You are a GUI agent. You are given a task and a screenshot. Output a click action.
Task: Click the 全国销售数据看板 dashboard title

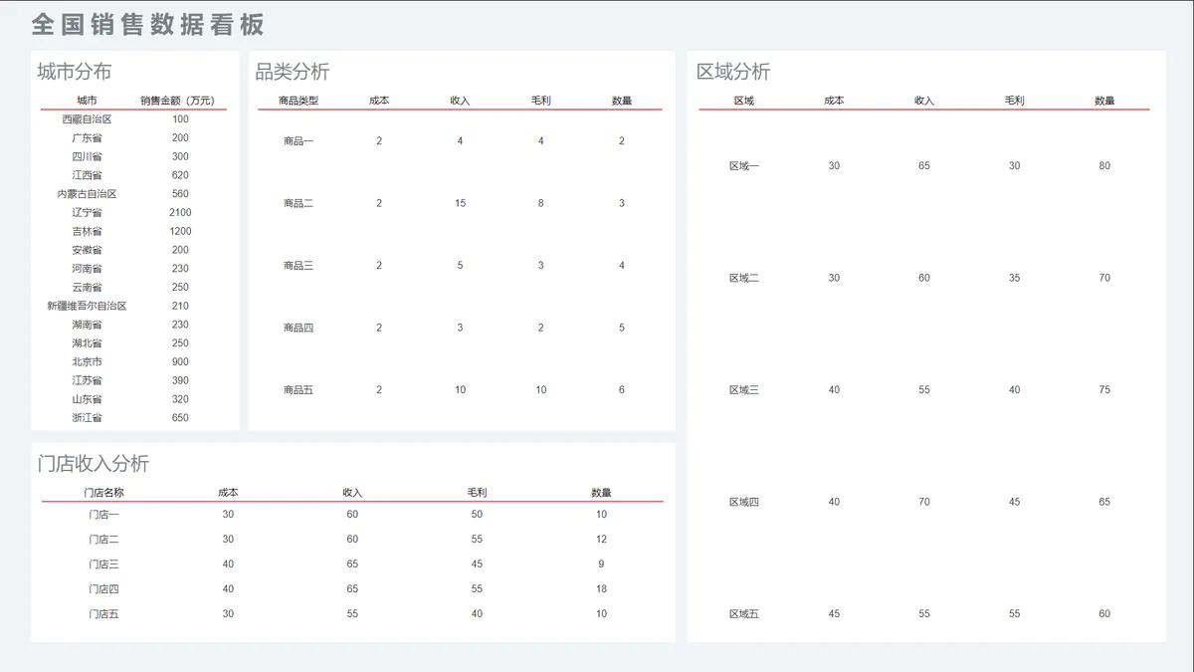[x=148, y=24]
